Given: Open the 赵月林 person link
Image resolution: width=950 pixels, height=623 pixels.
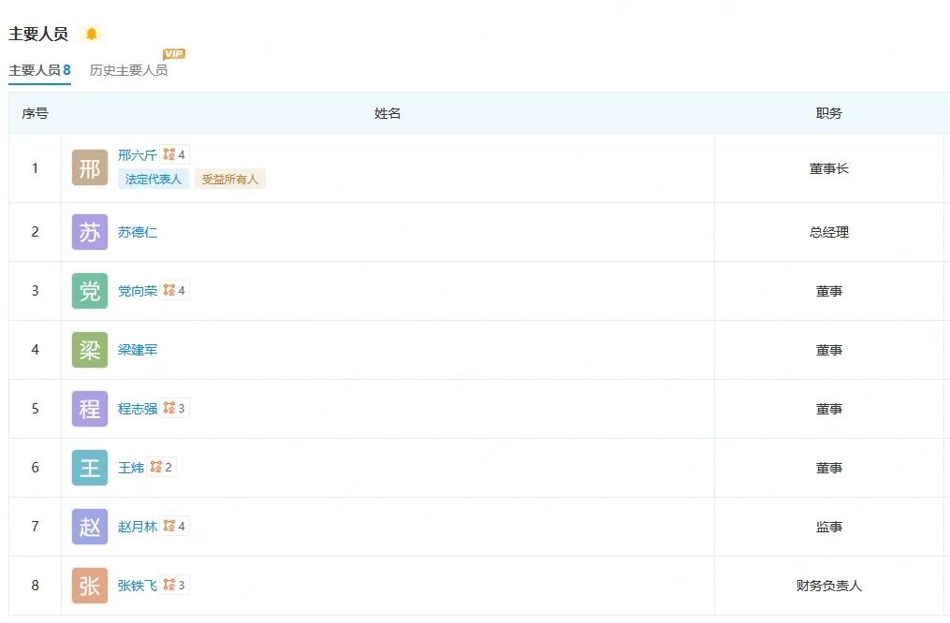Looking at the screenshot, I should click(138, 526).
